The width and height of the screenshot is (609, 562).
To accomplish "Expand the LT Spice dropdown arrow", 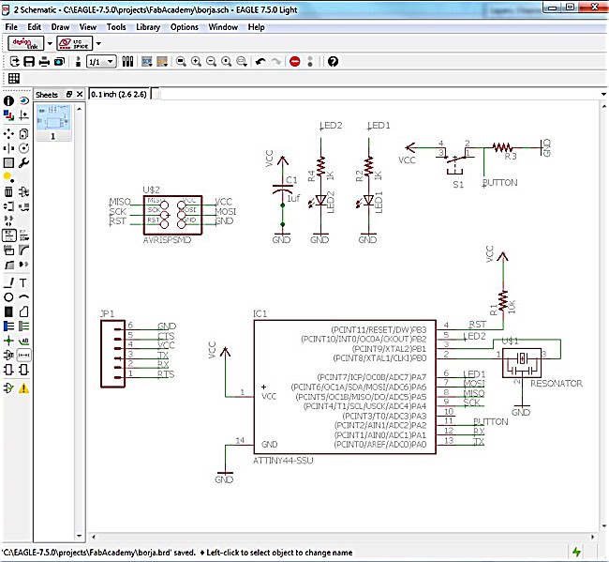I will coord(98,43).
